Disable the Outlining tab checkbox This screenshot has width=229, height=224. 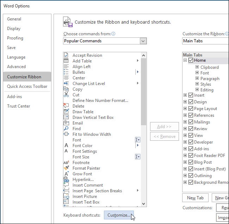[191, 176]
